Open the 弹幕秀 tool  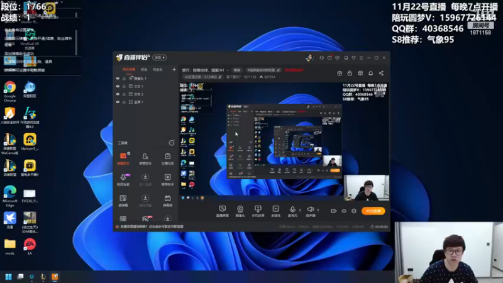click(167, 201)
